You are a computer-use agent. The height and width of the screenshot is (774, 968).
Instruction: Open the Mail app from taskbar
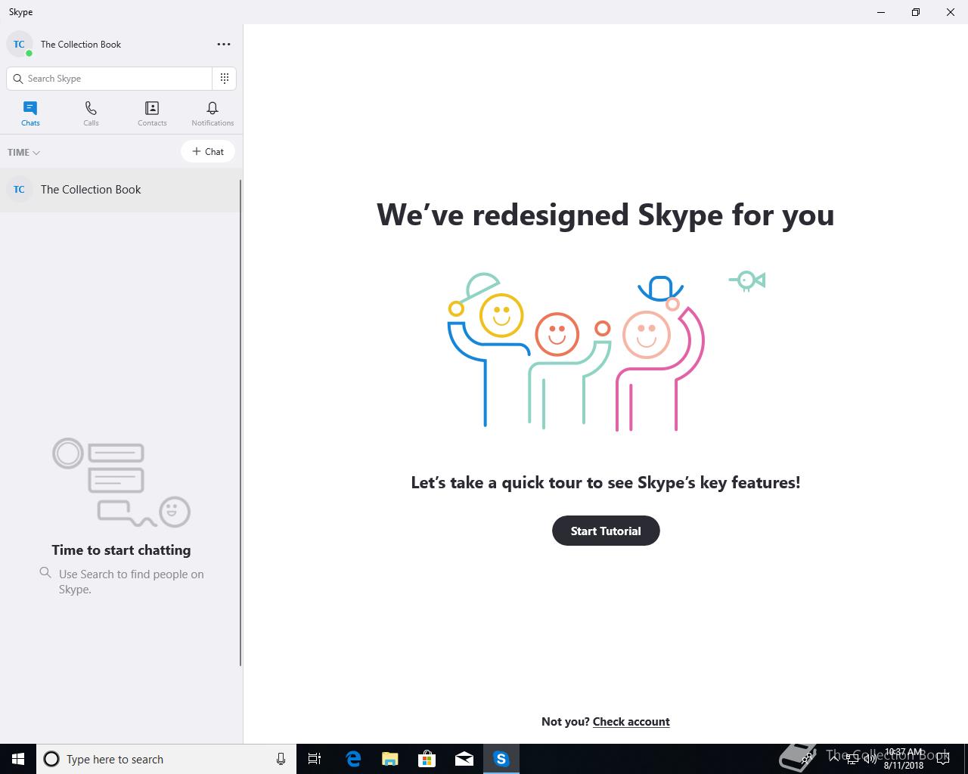pos(464,759)
